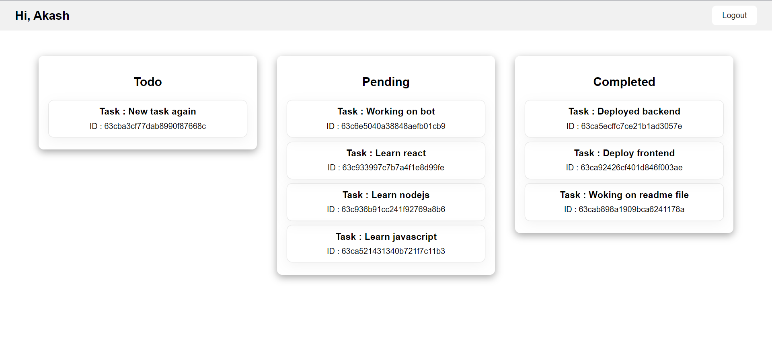Click the Pending column header
This screenshot has height=364, width=772.
[386, 82]
